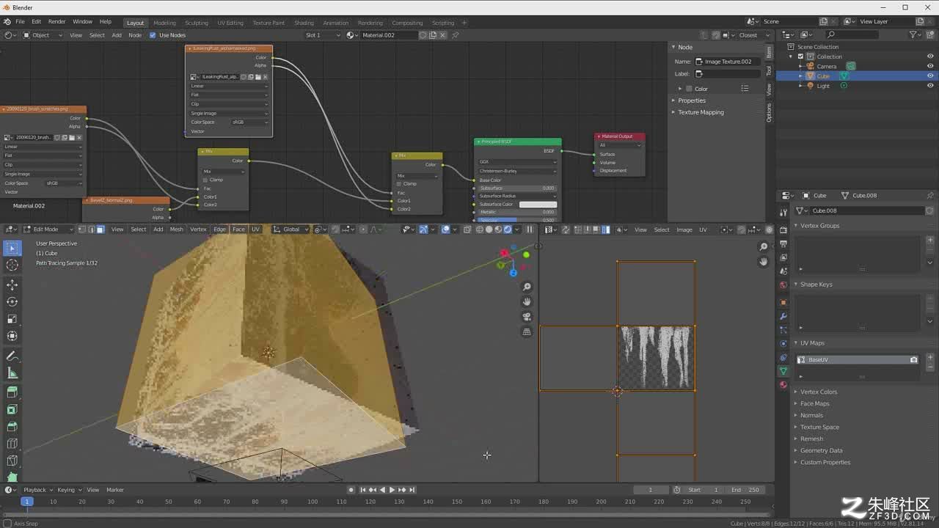
Task: Click the UV editor pan hand icon
Action: pyautogui.click(x=764, y=262)
